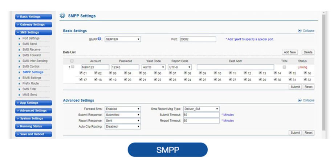Click the SMPP Settings gear icon
This screenshot has width=334, height=167.
[x=62, y=16]
